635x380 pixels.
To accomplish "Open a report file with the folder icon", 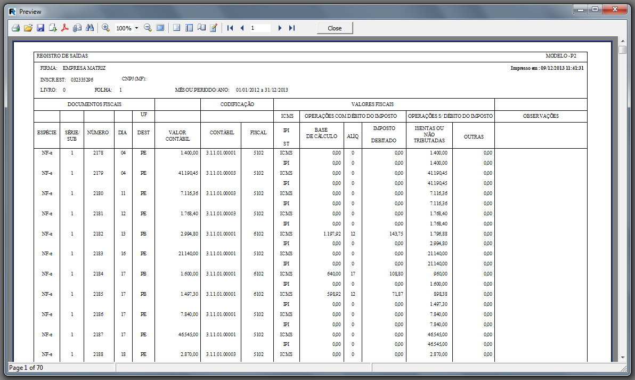I will pyautogui.click(x=28, y=28).
